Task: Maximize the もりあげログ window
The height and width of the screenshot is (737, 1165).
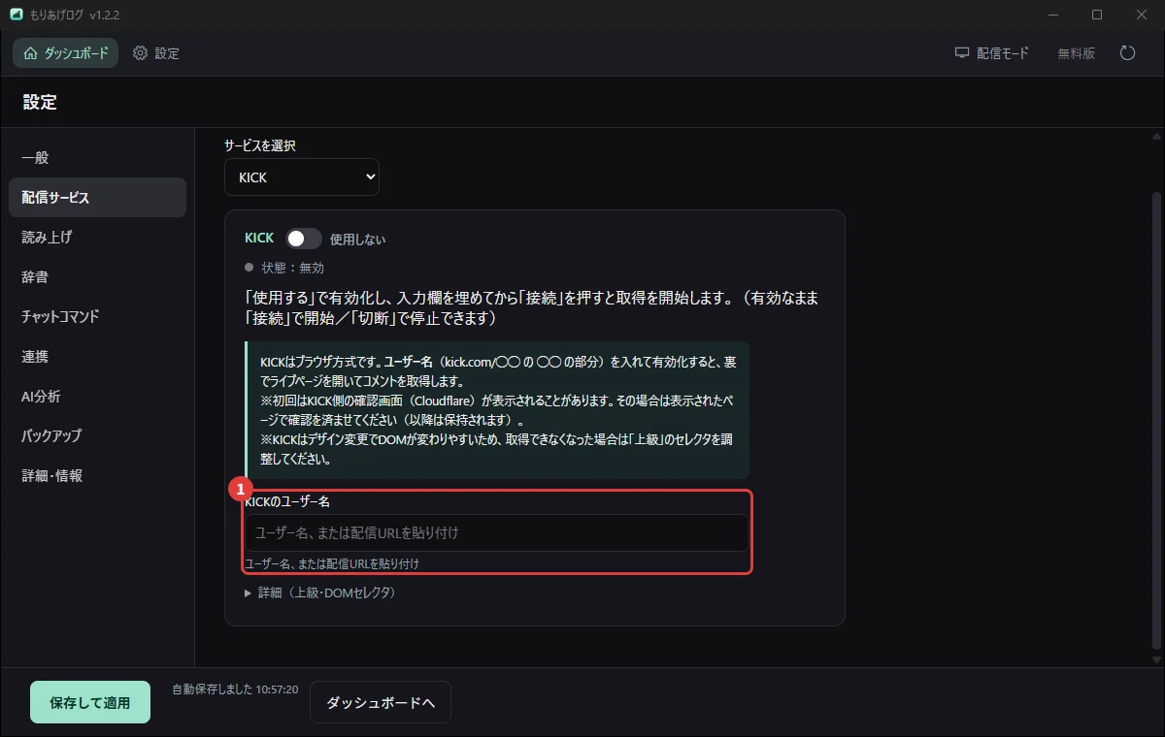Action: [1097, 15]
